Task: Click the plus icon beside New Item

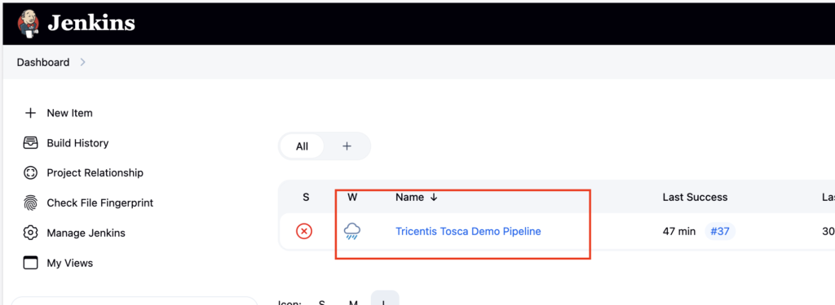Action: click(x=30, y=113)
